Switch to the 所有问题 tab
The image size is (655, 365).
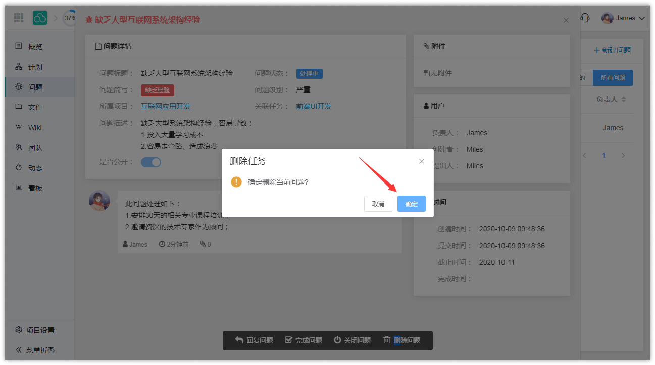point(613,78)
